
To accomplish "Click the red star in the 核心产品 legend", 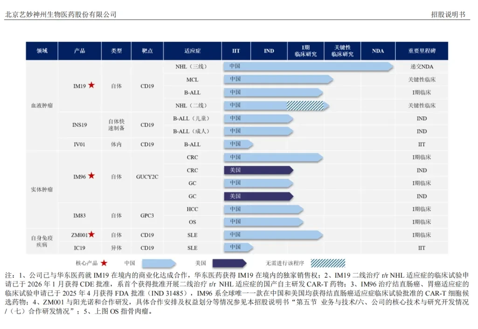I will [x=104, y=262].
